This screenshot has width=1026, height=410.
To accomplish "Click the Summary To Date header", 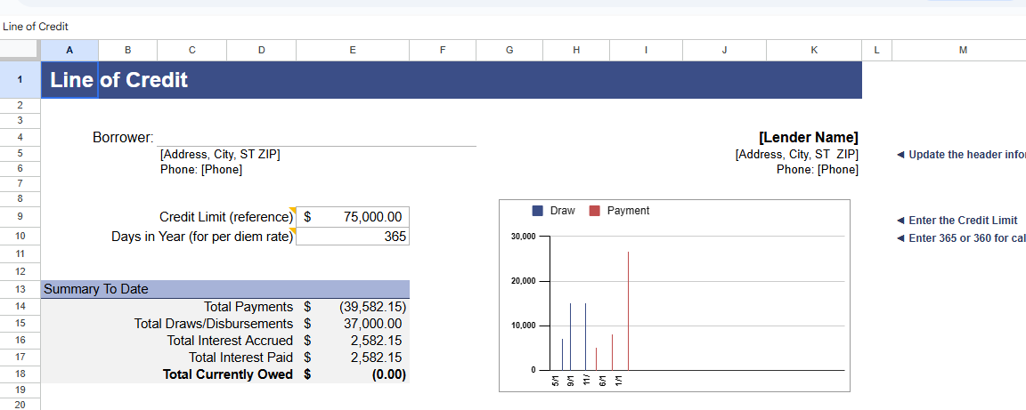I will click(225, 289).
